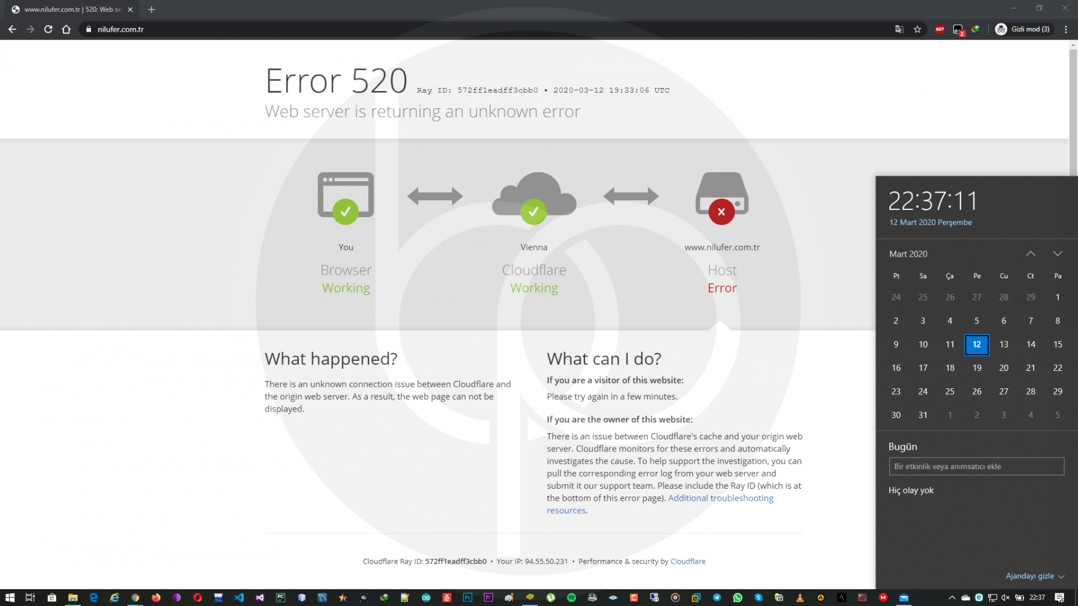Image resolution: width=1078 pixels, height=606 pixels.
Task: Open the Internet Download Manager extension
Action: tap(976, 29)
